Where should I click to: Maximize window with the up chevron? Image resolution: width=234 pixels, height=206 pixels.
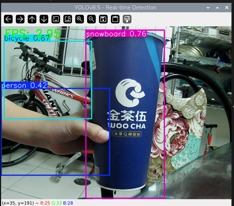pos(217,8)
